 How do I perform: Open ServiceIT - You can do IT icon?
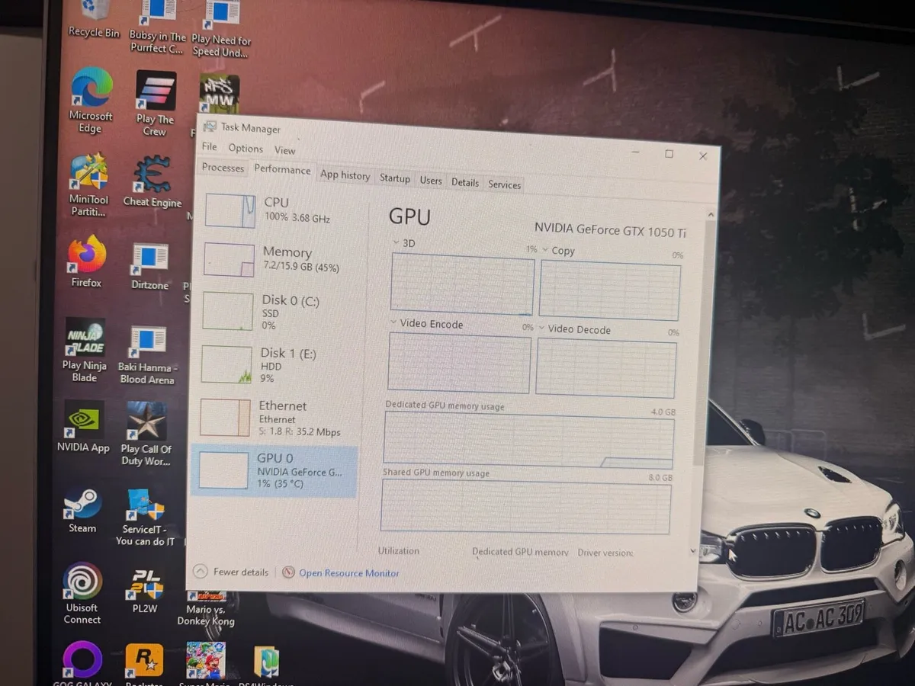tap(145, 518)
